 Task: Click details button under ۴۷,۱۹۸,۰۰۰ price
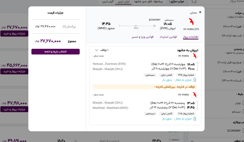point(14,109)
